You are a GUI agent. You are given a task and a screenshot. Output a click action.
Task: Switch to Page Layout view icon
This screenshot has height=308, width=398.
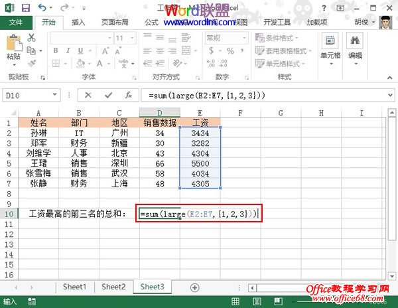257,301
